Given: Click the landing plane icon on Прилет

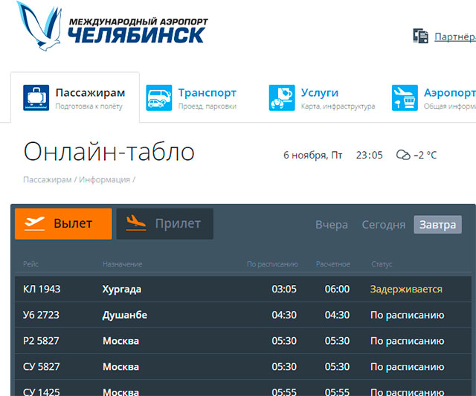Looking at the screenshot, I should 135,223.
